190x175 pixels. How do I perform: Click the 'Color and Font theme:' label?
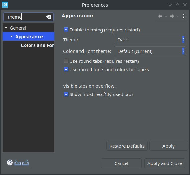pyautogui.click(x=87, y=51)
